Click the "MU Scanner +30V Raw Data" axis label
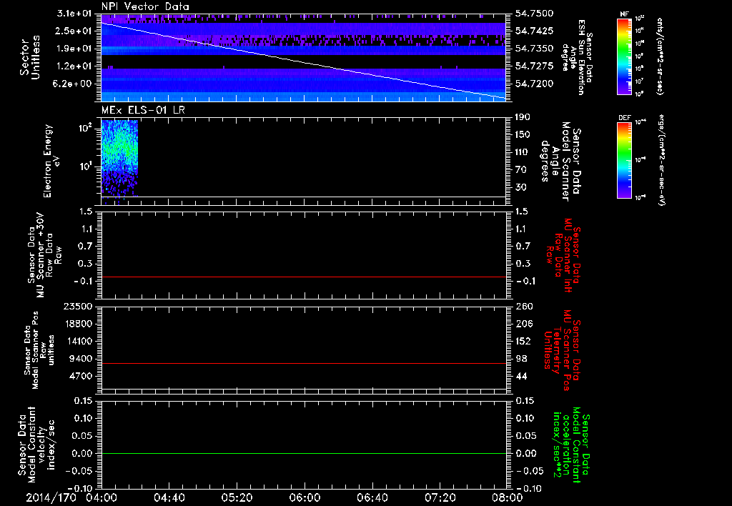Image resolution: width=732 pixels, height=506 pixels. [x=44, y=255]
